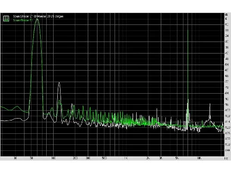Click the -144 level axis label
The height and width of the screenshot is (173, 231).
(x=227, y=150)
